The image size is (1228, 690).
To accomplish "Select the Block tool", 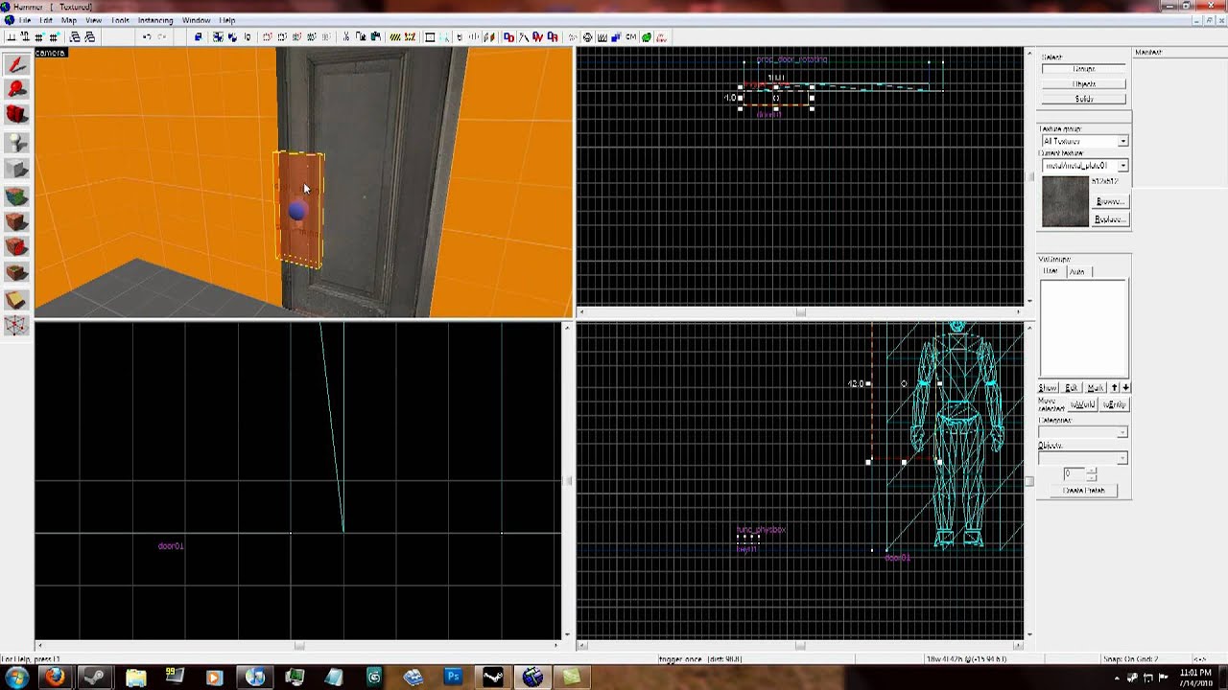I will (16, 170).
